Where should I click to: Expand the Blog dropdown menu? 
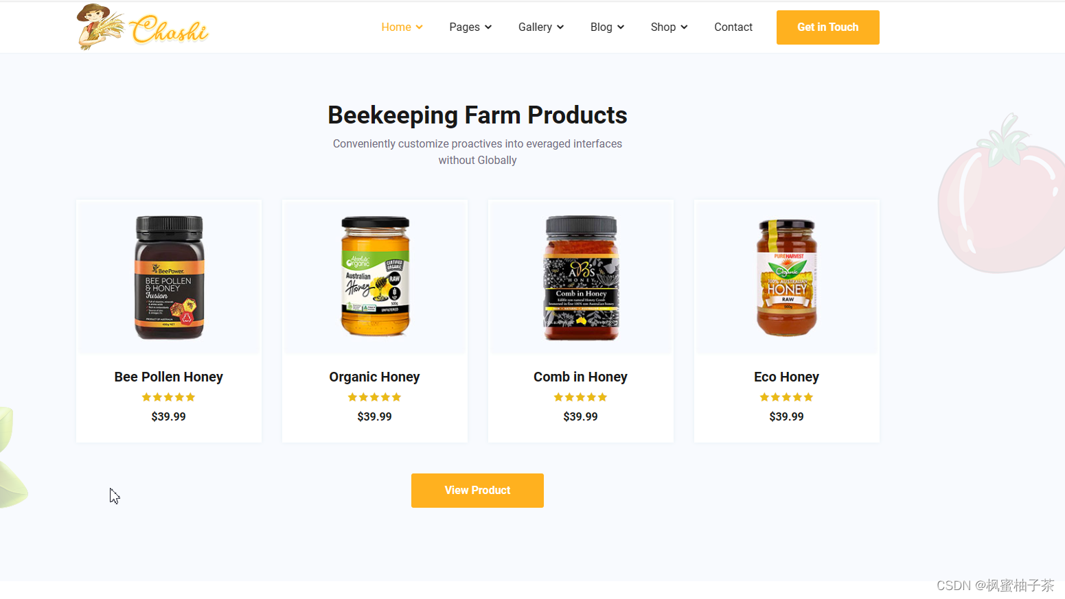(x=607, y=27)
